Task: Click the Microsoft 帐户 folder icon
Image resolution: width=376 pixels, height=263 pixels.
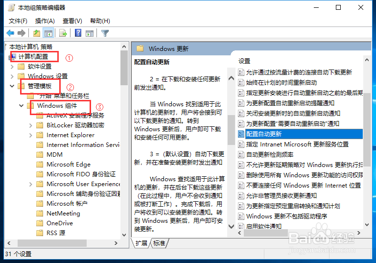Action: (x=40, y=203)
